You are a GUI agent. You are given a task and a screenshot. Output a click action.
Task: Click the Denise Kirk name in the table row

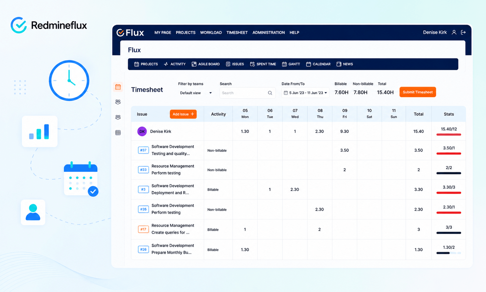tap(161, 131)
